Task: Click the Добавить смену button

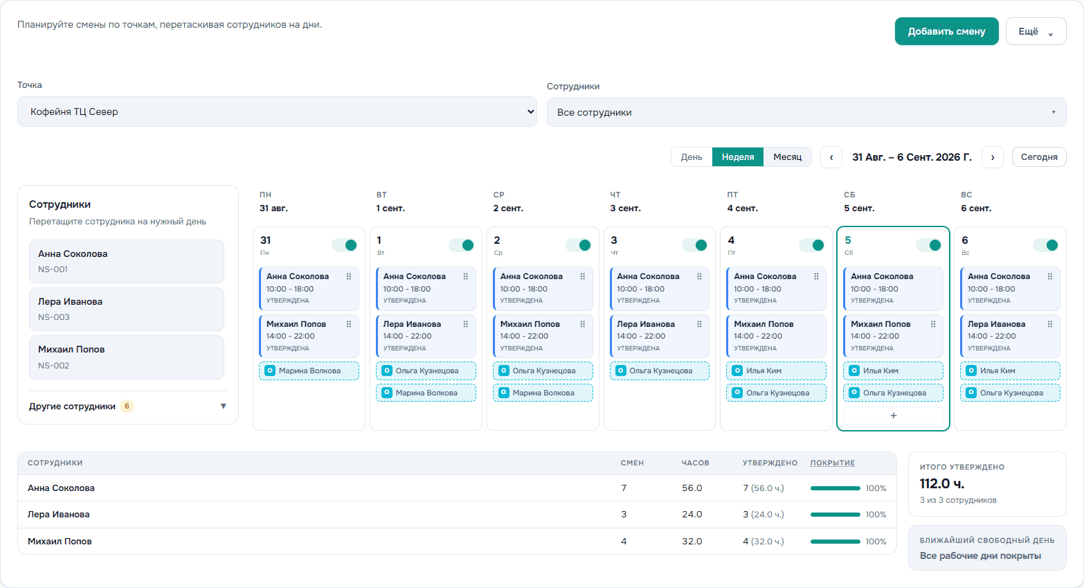Action: coord(946,31)
